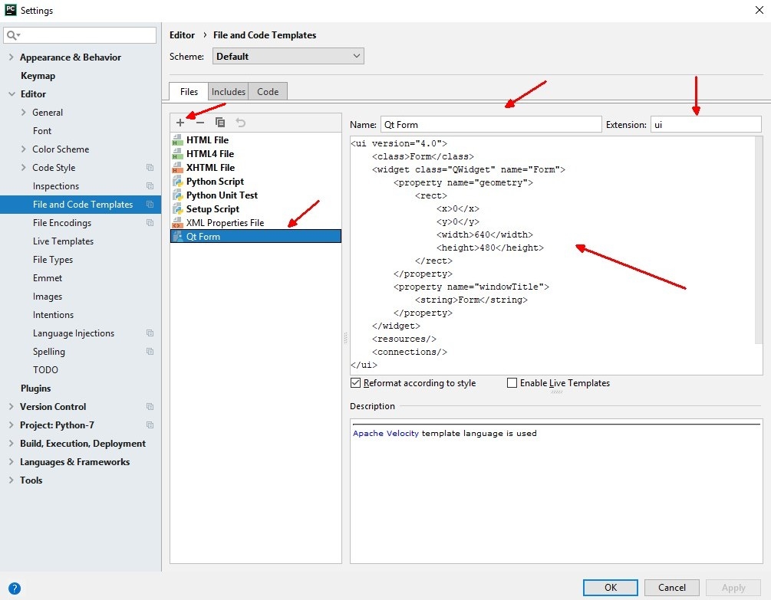This screenshot has height=600, width=771.
Task: Click the OK button
Action: click(610, 588)
